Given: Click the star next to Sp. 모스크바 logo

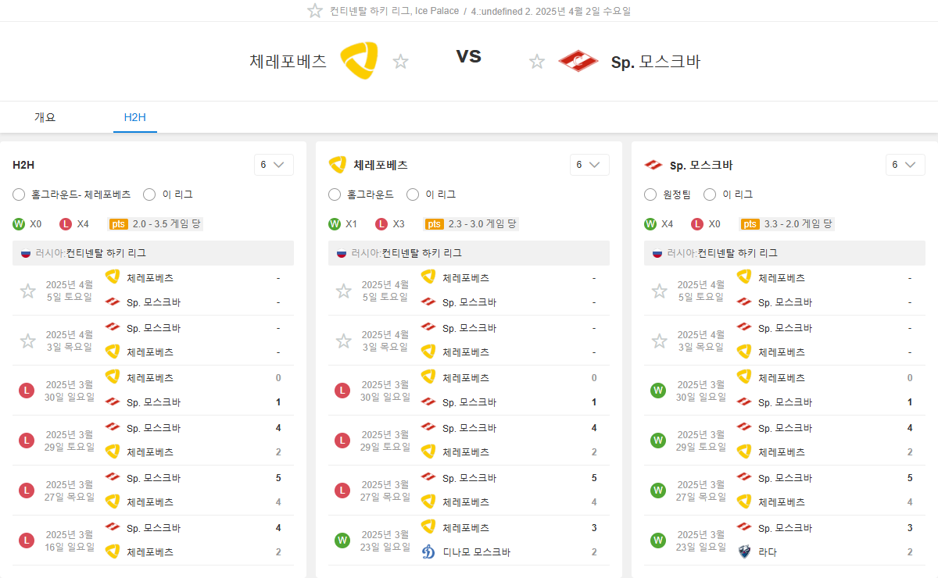Looking at the screenshot, I should (537, 62).
